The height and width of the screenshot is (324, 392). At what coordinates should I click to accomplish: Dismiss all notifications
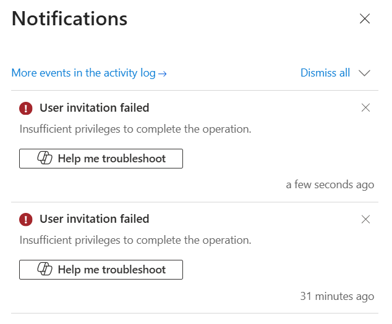click(325, 73)
